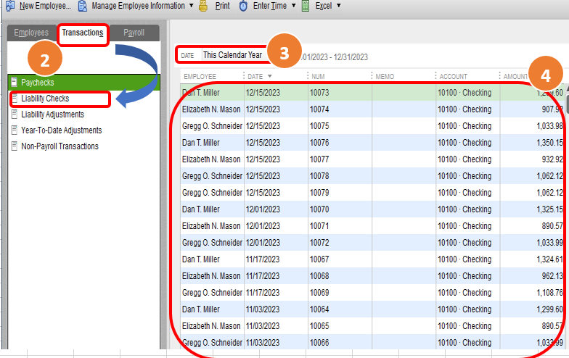Click the Enter Time stopwatch icon
Viewport: 569px width, 358px height.
pyautogui.click(x=244, y=6)
